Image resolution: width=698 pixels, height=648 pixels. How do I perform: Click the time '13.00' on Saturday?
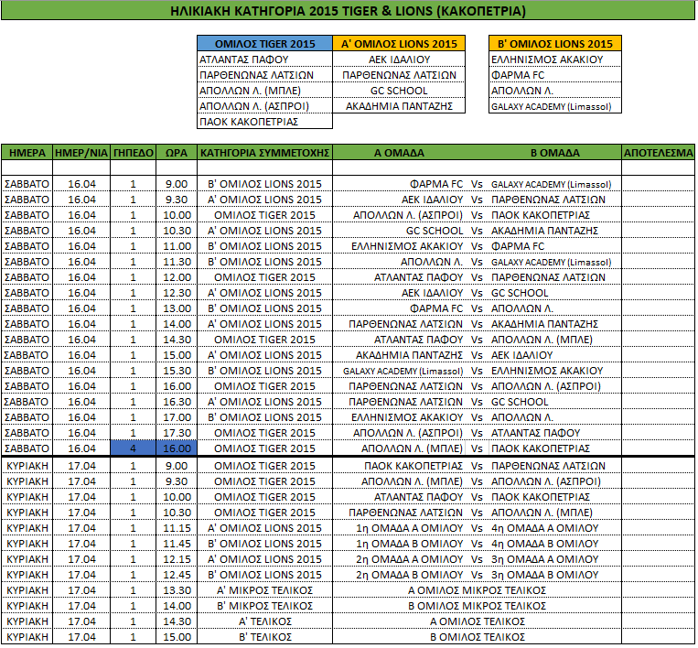point(177,308)
